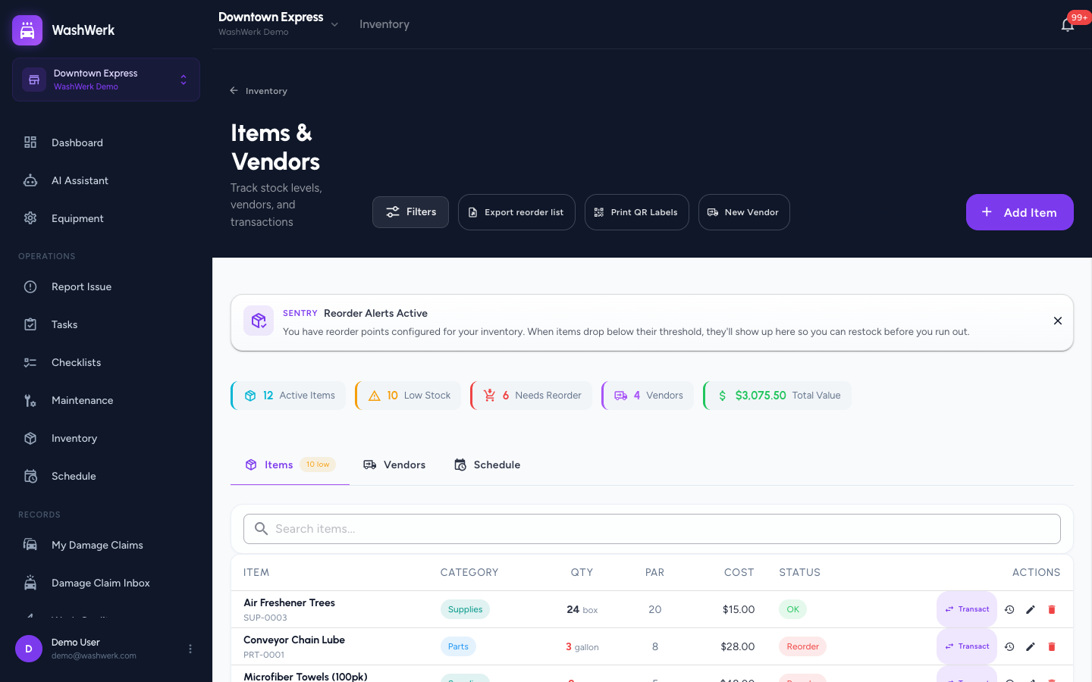Open Tasks from sidebar

[x=106, y=324]
